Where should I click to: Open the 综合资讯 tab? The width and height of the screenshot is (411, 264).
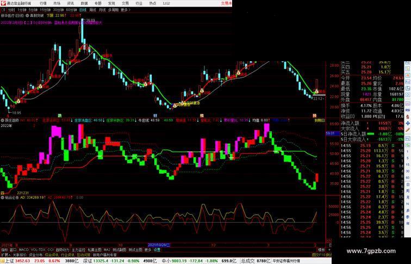[52, 255]
